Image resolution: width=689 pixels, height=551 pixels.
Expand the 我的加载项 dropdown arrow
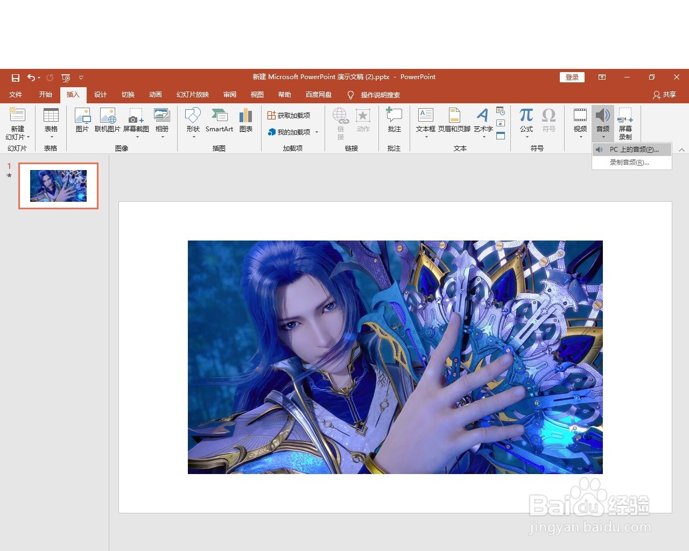(x=317, y=132)
